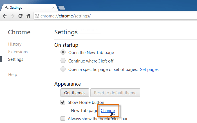This screenshot has width=197, height=123.
Task: Click the Chrome heading in sidebar
Action: pyautogui.click(x=19, y=32)
